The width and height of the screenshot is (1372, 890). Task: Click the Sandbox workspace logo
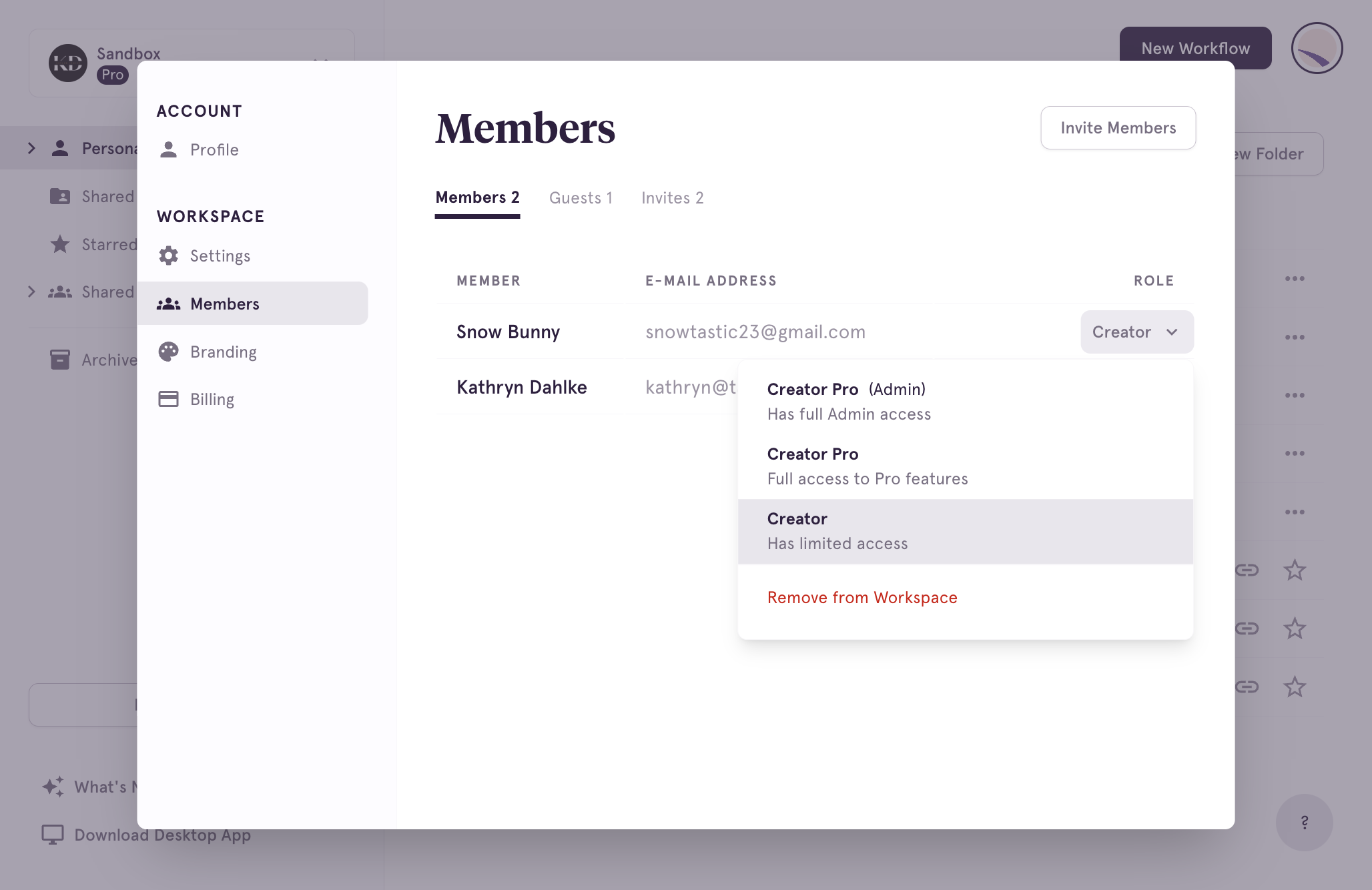tap(68, 63)
